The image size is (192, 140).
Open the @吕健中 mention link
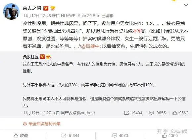click(x=90, y=46)
